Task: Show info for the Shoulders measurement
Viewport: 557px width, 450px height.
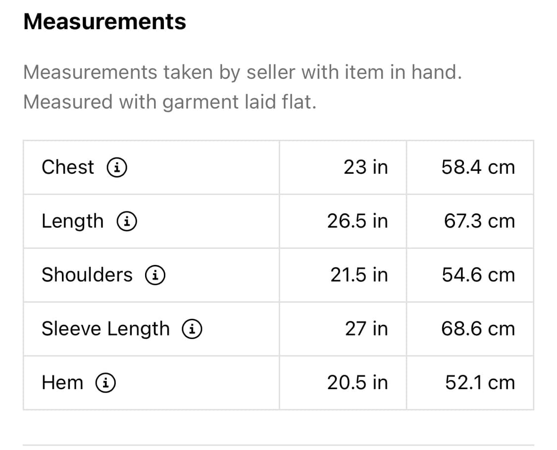Action: [x=155, y=275]
